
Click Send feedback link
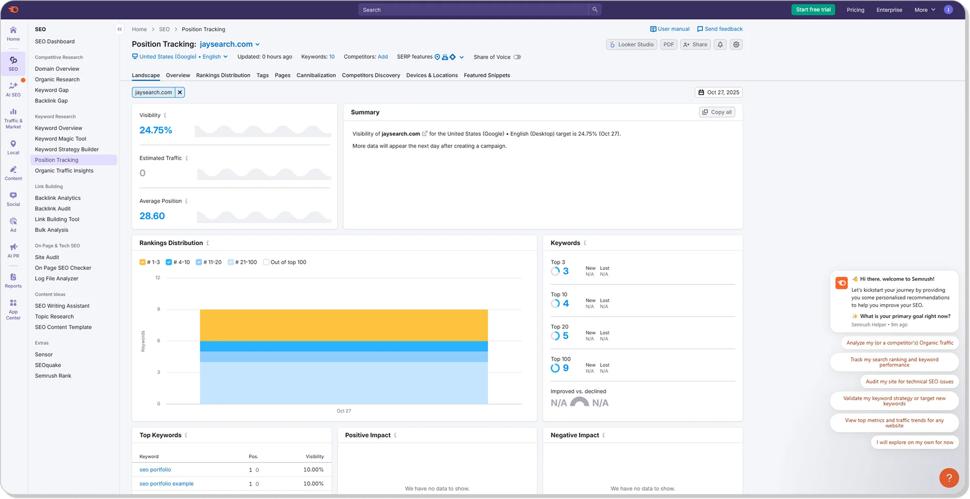tap(719, 29)
